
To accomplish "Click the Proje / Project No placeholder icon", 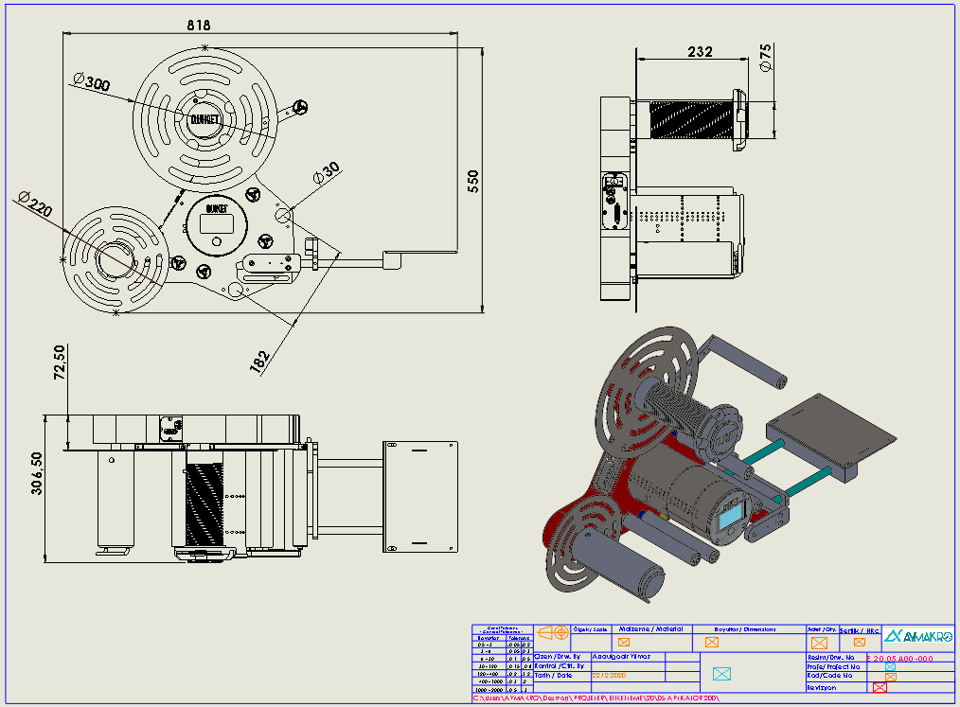I will [890, 666].
